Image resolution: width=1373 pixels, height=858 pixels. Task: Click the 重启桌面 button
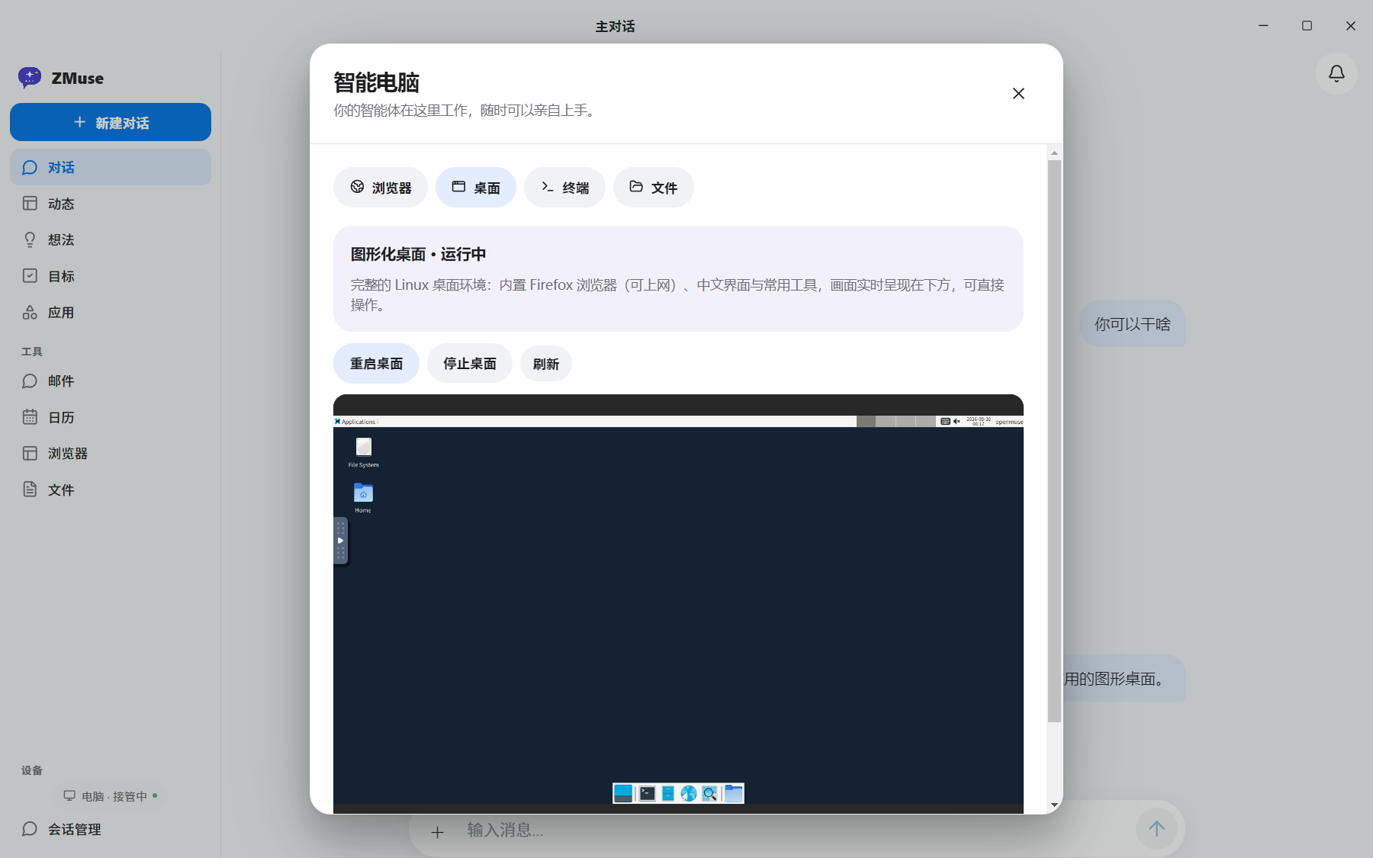[376, 364]
